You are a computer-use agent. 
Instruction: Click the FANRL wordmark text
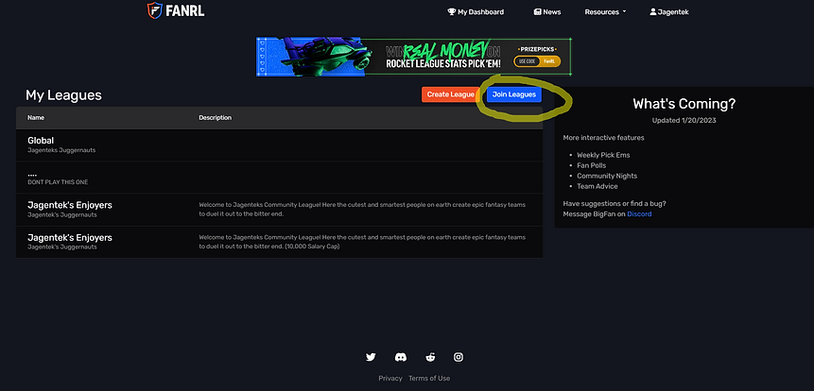[x=184, y=10]
